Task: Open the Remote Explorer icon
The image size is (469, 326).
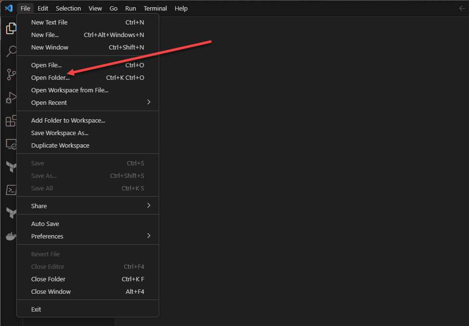Action: pos(11,144)
